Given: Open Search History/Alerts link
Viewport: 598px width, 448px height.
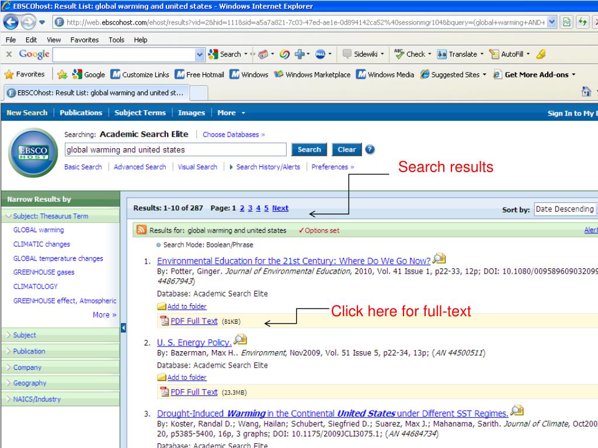Looking at the screenshot, I should coord(267,167).
